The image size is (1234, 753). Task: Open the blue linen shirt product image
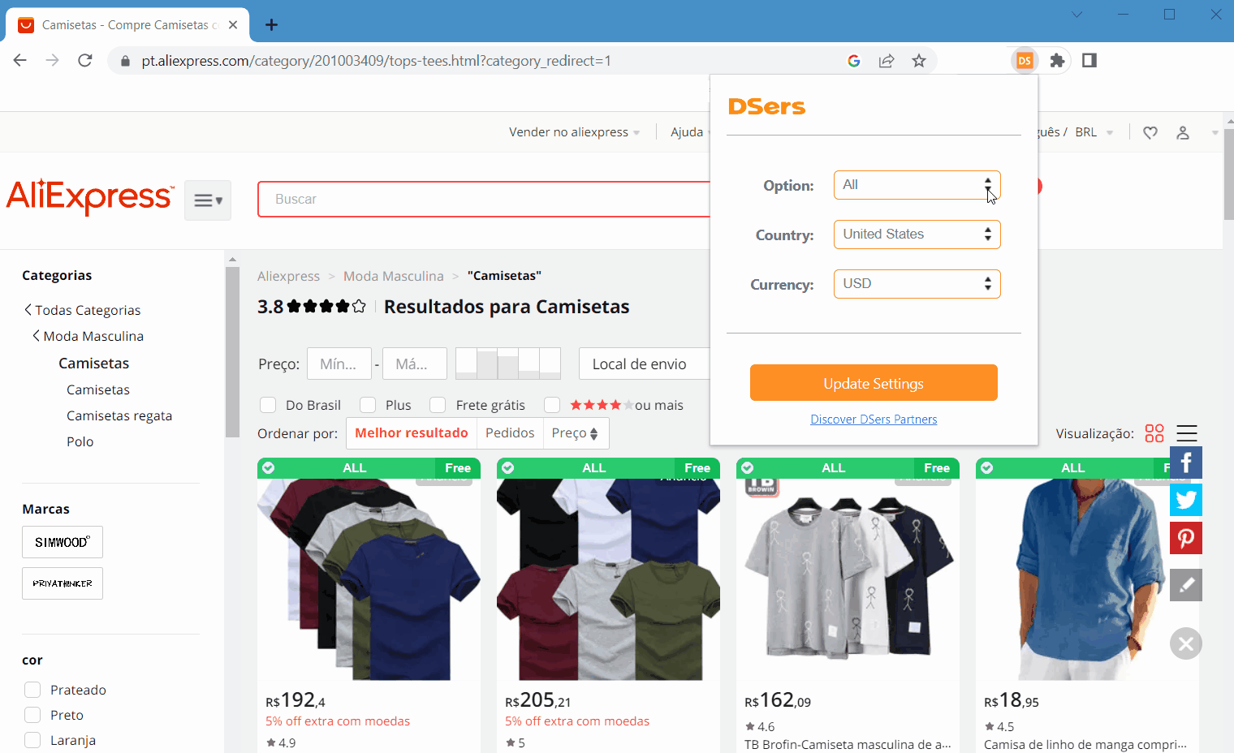pos(1087,579)
